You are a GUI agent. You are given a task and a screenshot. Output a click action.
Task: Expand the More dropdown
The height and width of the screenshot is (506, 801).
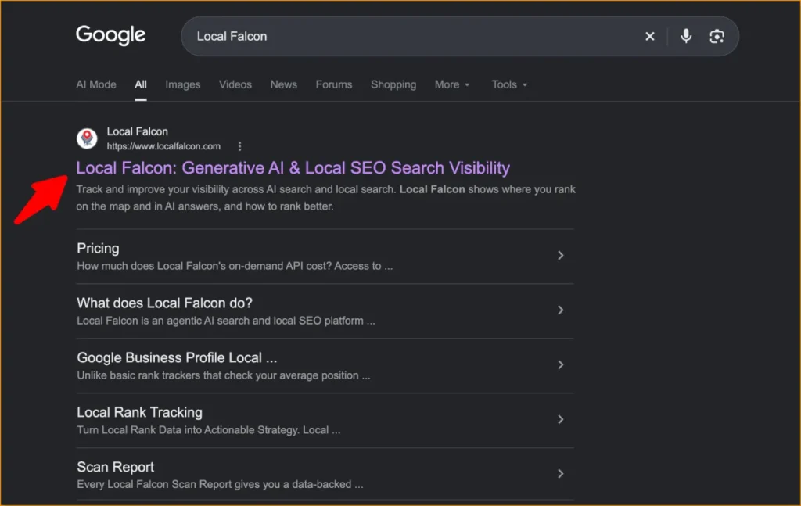[452, 84]
